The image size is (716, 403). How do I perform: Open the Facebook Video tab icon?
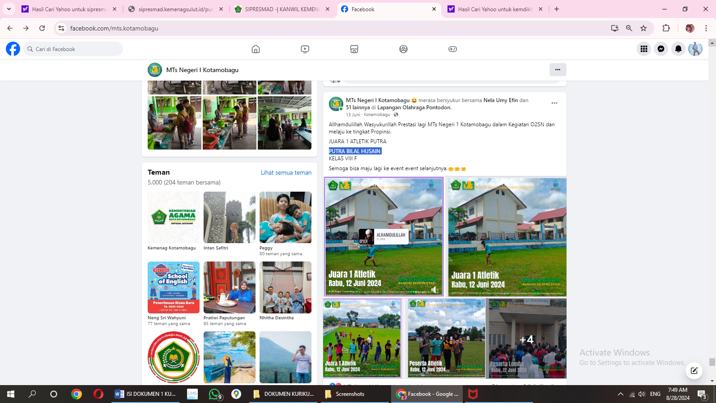305,49
